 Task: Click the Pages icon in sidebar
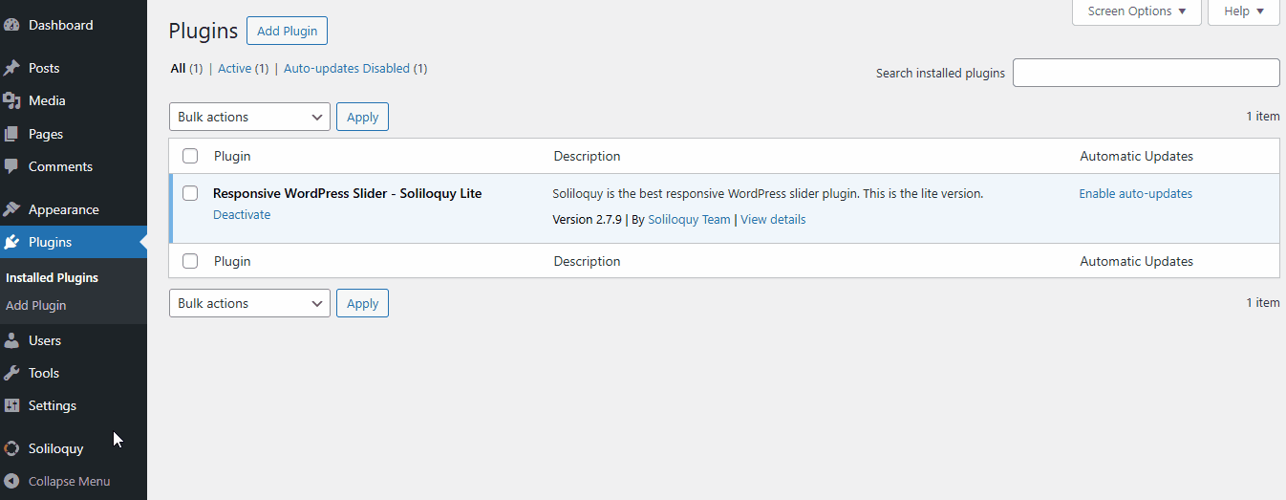pyautogui.click(x=11, y=134)
